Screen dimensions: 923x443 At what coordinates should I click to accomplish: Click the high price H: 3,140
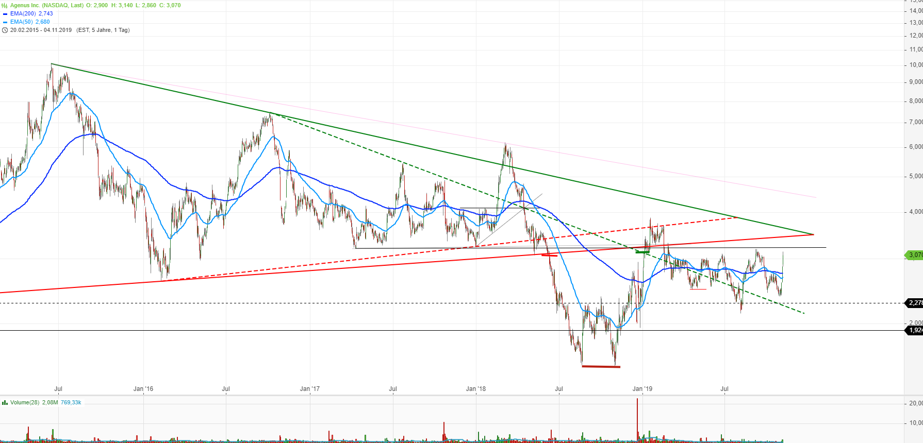click(122, 5)
